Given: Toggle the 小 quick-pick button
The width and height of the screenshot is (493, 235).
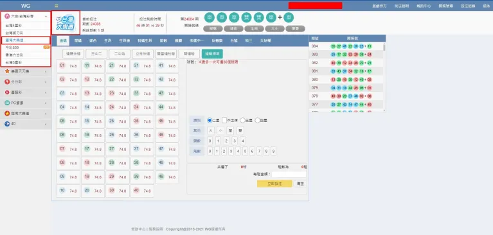Looking at the screenshot, I should pos(220,131).
